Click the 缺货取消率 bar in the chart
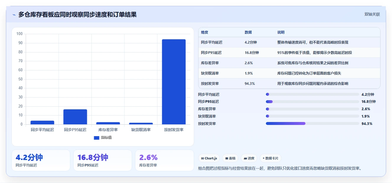Image resolution: width=392 pixels, height=183 pixels. 141,123
